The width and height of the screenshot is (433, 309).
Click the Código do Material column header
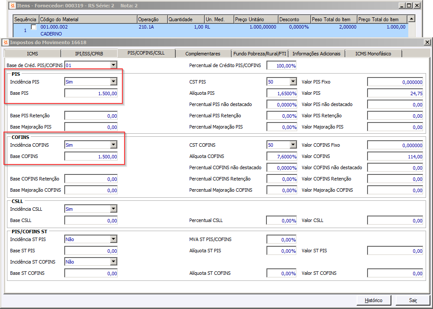click(x=88, y=19)
